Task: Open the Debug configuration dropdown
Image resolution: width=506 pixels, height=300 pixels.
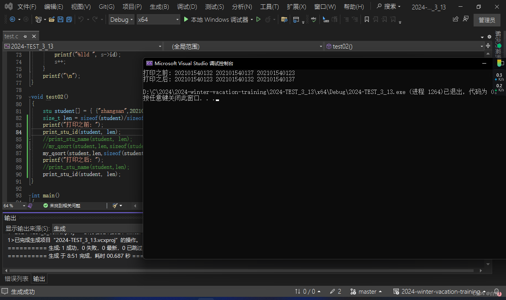Action: (121, 19)
